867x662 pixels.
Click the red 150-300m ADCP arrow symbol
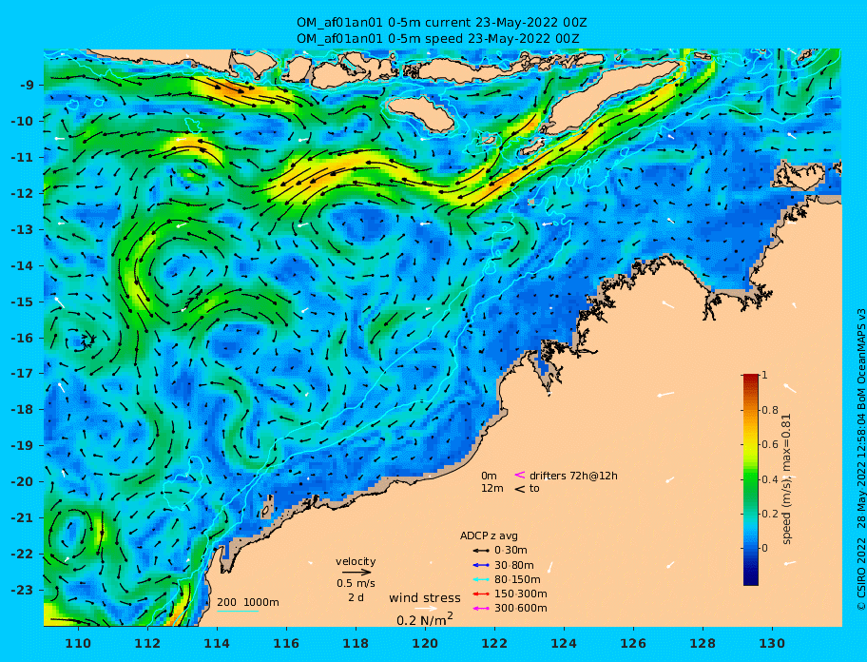[x=480, y=594]
